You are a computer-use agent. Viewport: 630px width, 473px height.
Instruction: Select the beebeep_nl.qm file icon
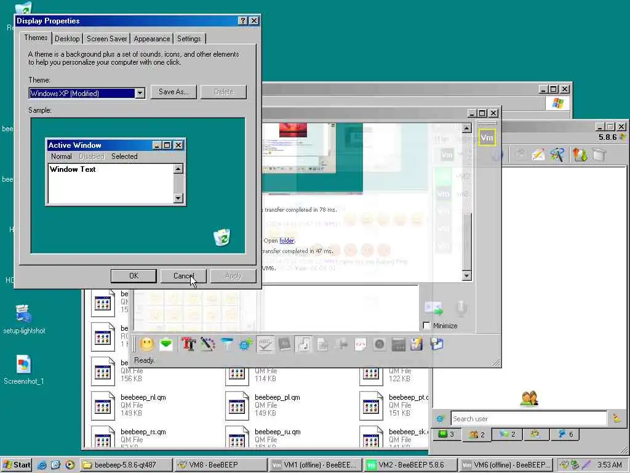click(x=103, y=406)
